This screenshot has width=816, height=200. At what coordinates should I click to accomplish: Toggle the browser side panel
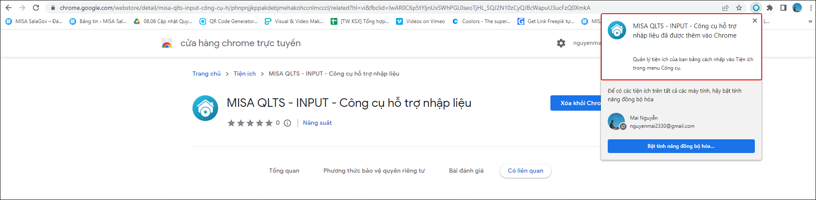(783, 8)
